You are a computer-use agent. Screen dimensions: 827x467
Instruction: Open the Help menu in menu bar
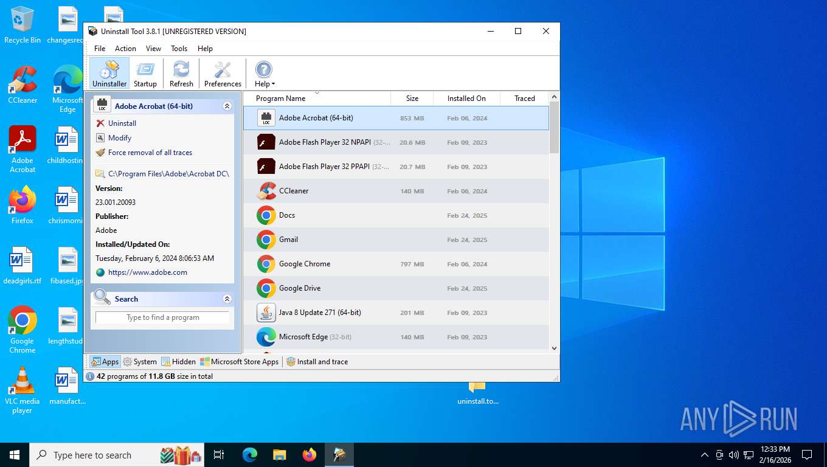pos(205,49)
